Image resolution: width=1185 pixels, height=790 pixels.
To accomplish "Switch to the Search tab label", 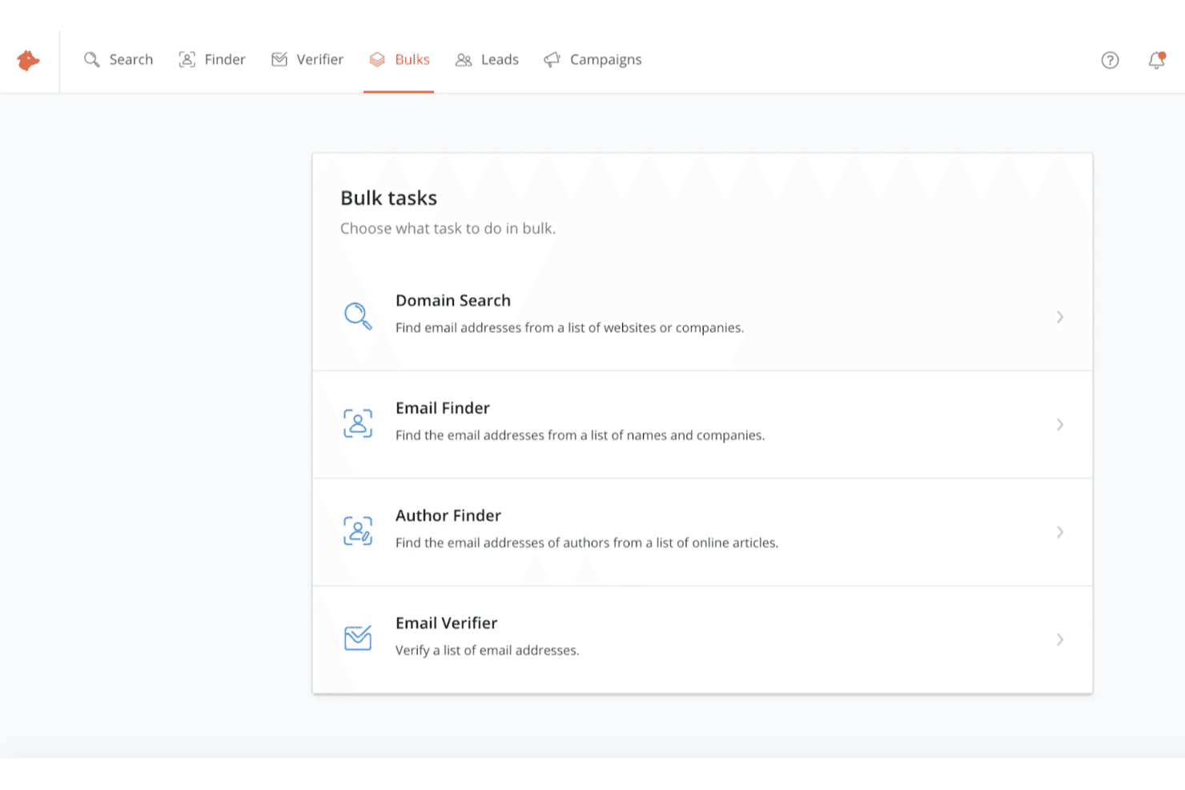I will [131, 59].
